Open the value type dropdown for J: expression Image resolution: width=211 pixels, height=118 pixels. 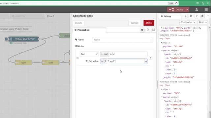click(104, 61)
